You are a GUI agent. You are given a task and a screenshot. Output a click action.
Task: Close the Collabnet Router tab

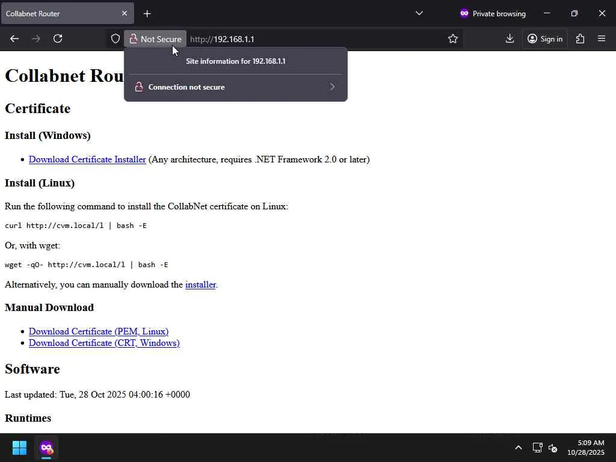point(125,13)
